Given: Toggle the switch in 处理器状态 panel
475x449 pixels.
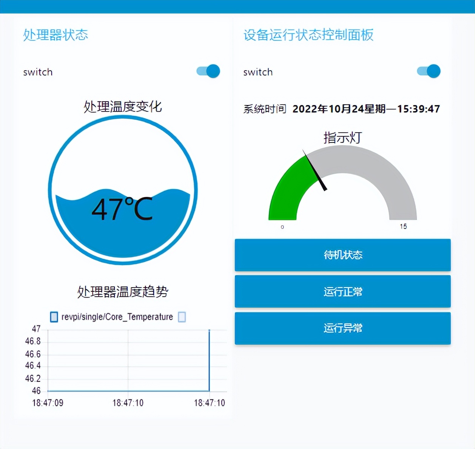Looking at the screenshot, I should [x=208, y=71].
